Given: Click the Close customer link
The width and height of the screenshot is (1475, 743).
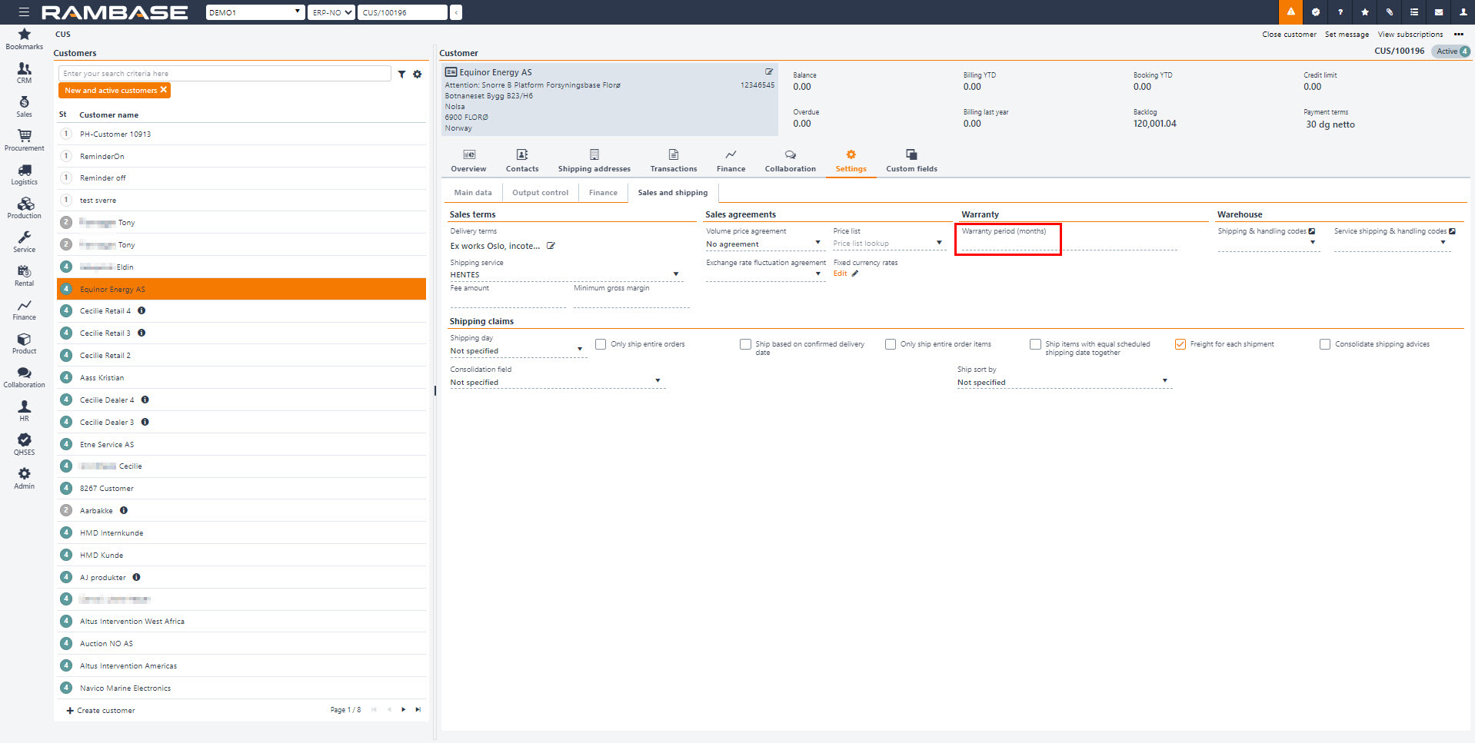Looking at the screenshot, I should [x=1289, y=35].
